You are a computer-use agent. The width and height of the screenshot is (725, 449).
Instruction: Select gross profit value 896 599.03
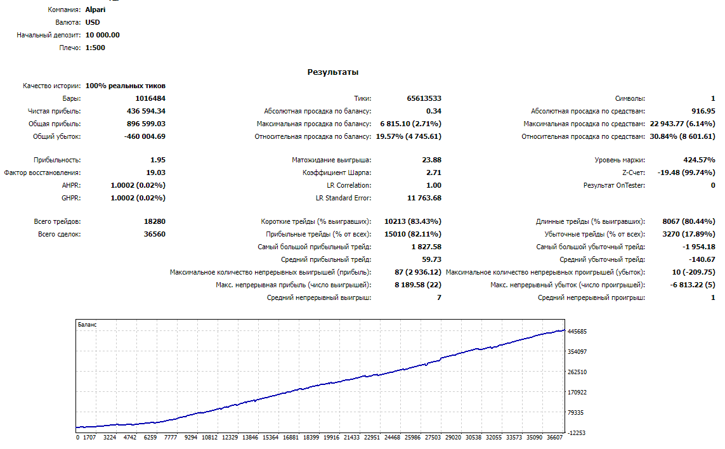point(146,124)
